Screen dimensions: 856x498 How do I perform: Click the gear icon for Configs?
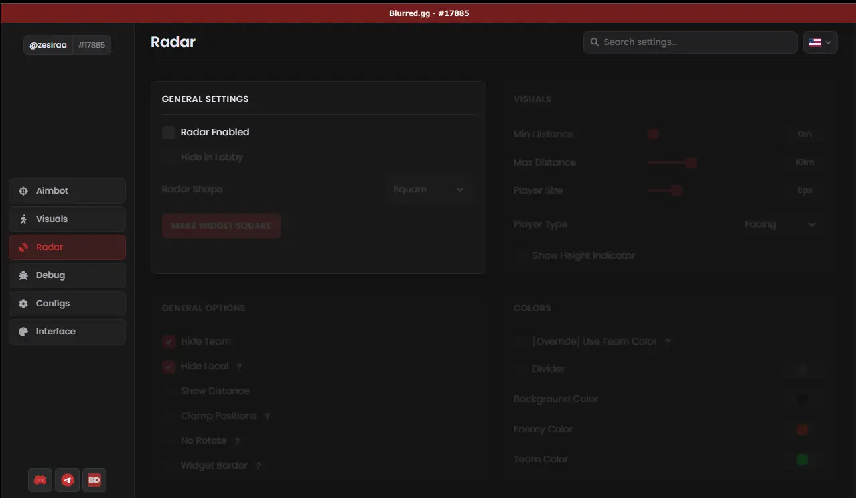23,304
